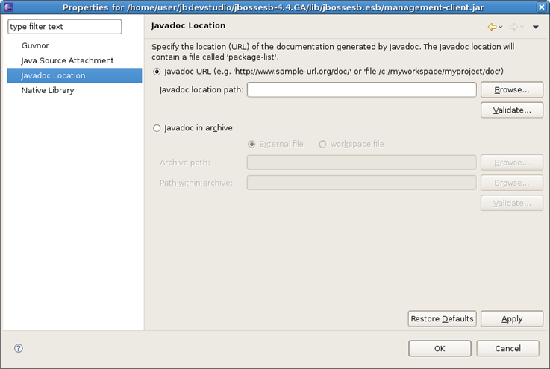550x369 pixels.
Task: Close the Properties dialog window
Action: point(540,7)
